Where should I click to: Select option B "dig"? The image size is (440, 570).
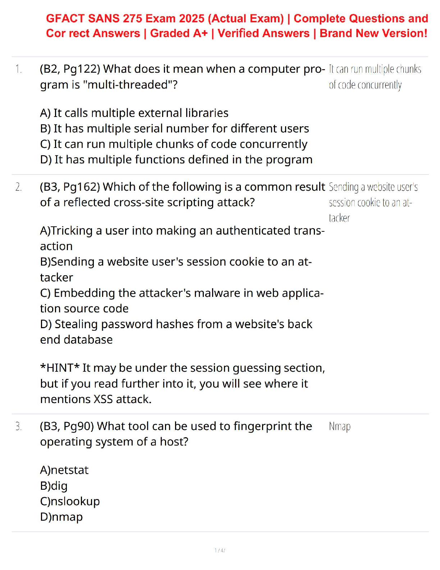54,486
